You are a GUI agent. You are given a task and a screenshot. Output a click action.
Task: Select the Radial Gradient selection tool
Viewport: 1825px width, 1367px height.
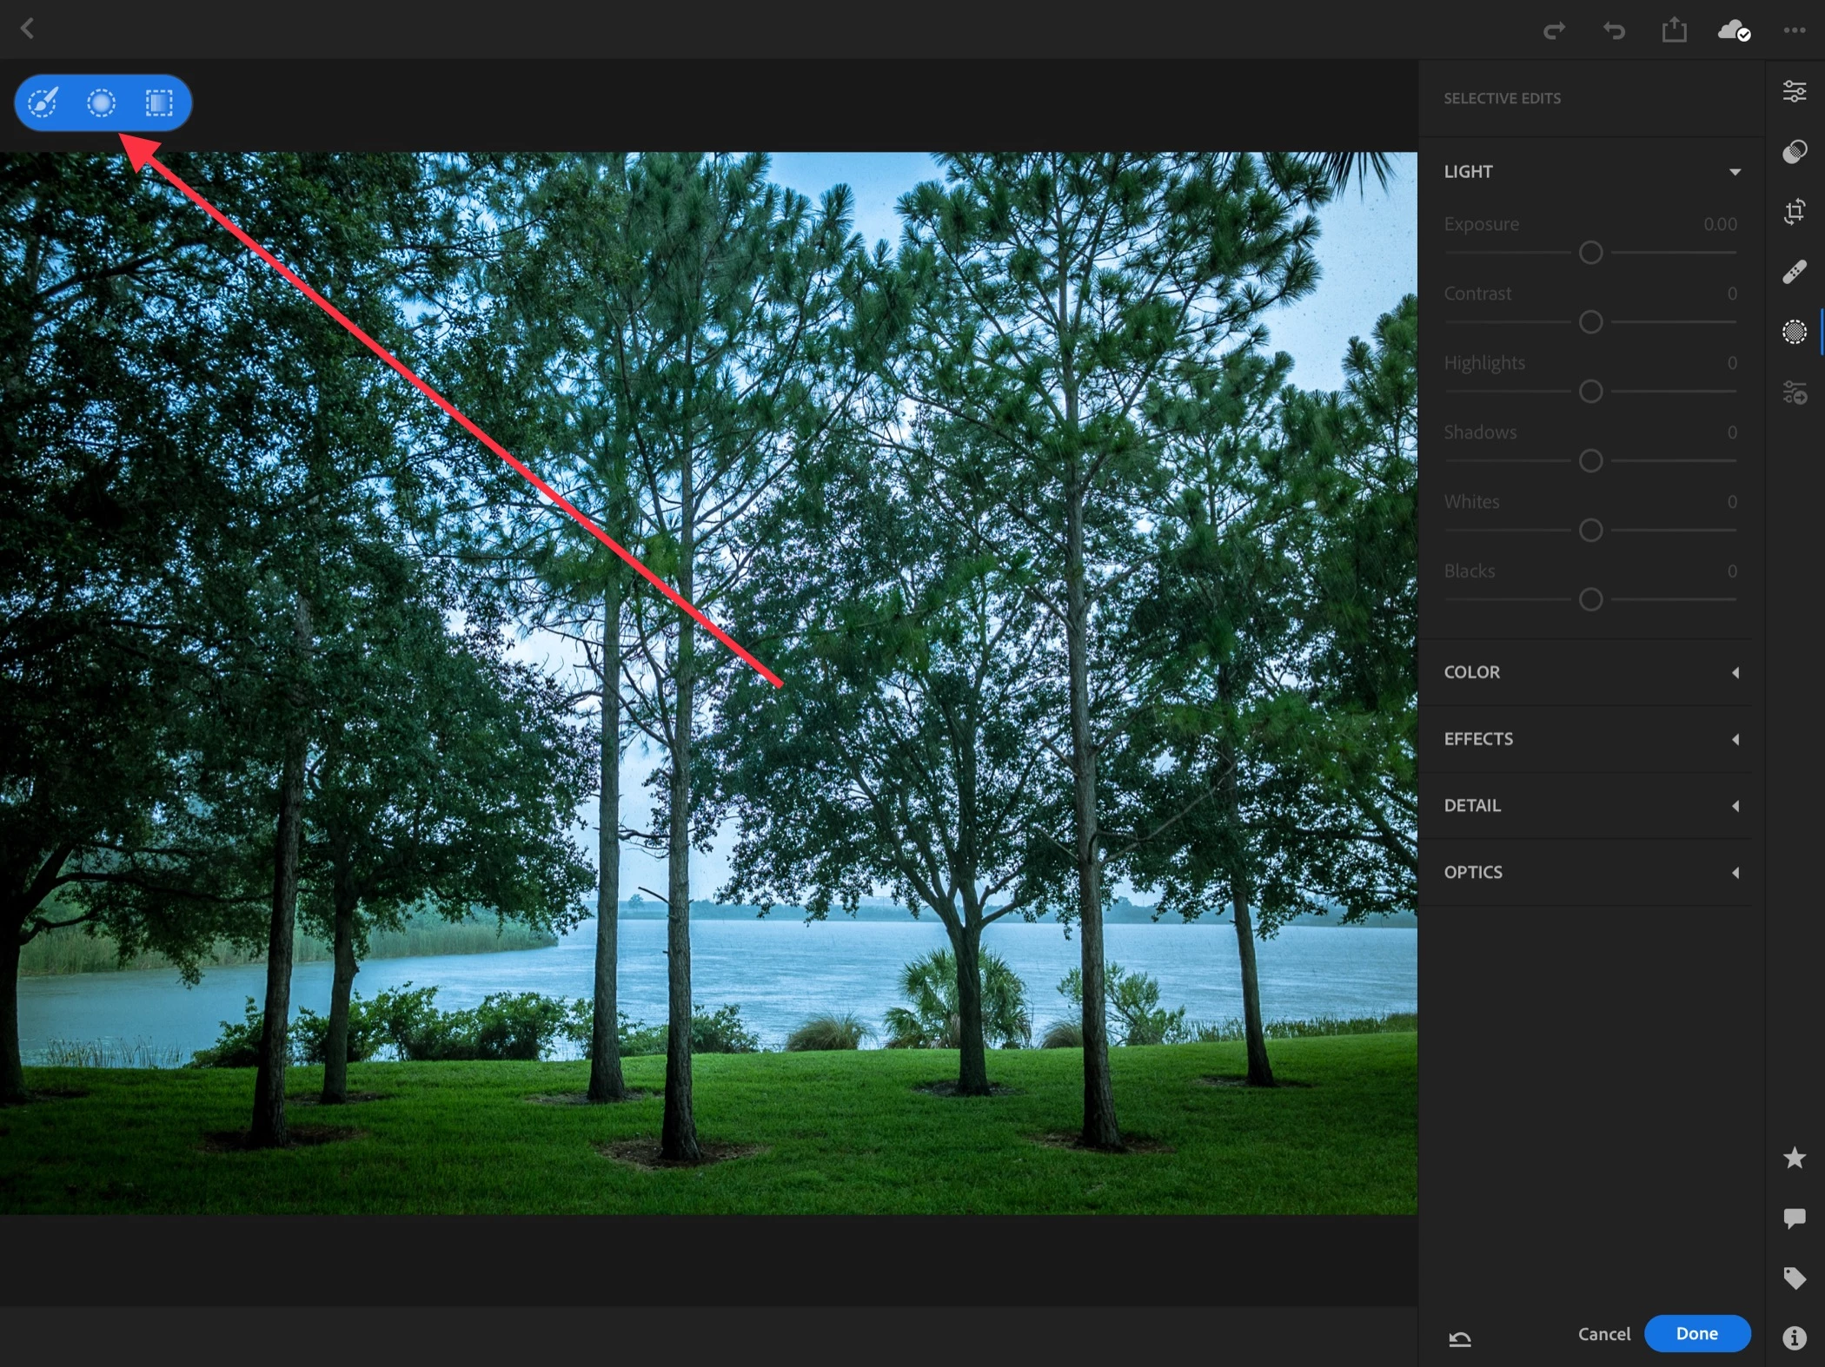[x=101, y=102]
